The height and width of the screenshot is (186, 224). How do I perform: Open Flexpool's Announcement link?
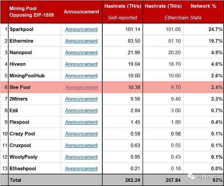click(x=81, y=122)
